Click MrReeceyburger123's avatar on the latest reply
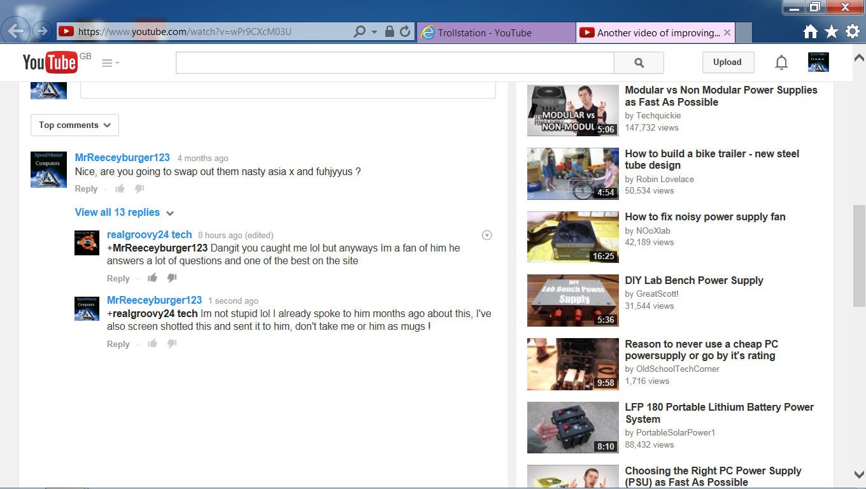 tap(87, 308)
